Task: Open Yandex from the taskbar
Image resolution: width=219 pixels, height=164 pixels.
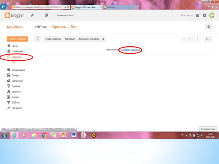Action: click(x=83, y=135)
